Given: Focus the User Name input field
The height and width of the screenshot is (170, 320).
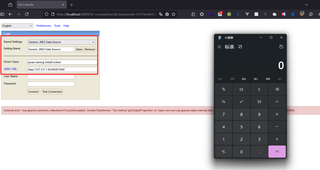Looking at the screenshot, I should tap(51, 77).
